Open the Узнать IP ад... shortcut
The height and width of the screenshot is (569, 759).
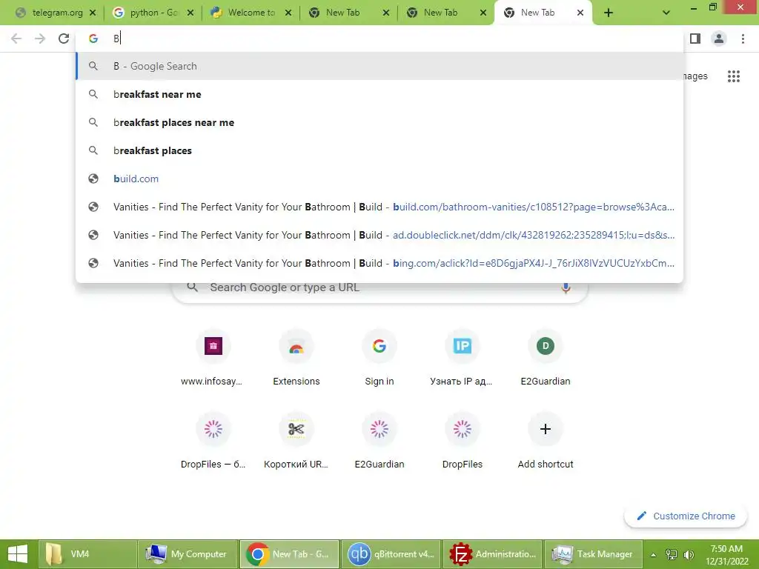coord(463,359)
